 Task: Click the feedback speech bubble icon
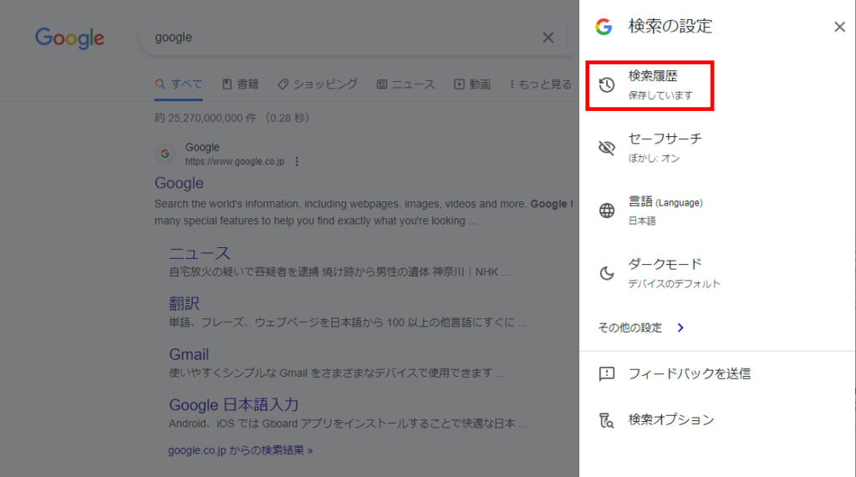pyautogui.click(x=607, y=374)
